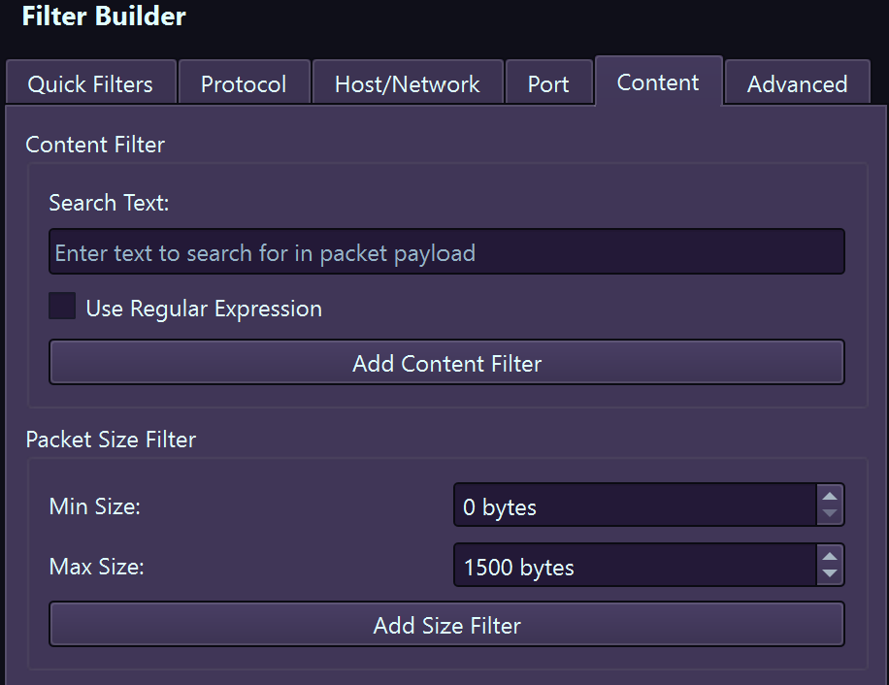Decrement the Min Size spinner down arrow
Image resolution: width=889 pixels, height=685 pixels.
click(x=830, y=513)
